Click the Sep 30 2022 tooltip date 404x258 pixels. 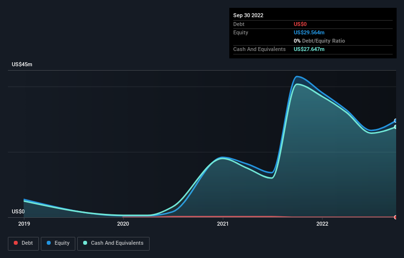tap(248, 15)
